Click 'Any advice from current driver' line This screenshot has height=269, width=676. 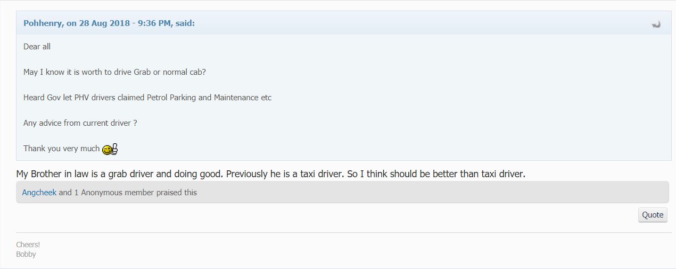pos(80,123)
